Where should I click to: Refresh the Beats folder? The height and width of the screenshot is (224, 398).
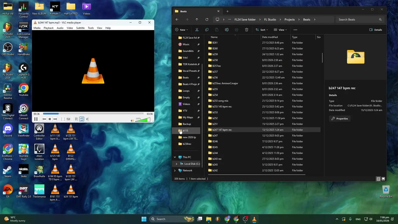(207, 20)
